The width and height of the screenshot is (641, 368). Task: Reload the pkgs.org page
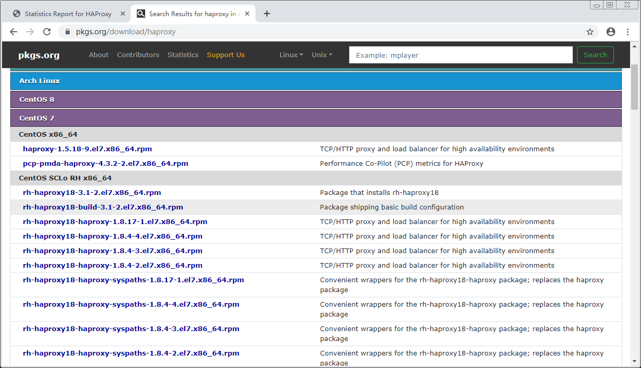(47, 32)
